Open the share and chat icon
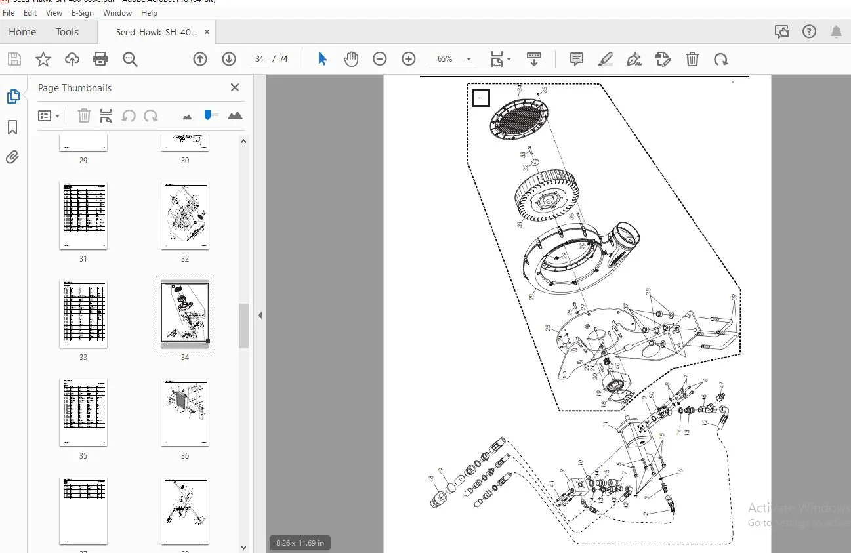 (781, 31)
